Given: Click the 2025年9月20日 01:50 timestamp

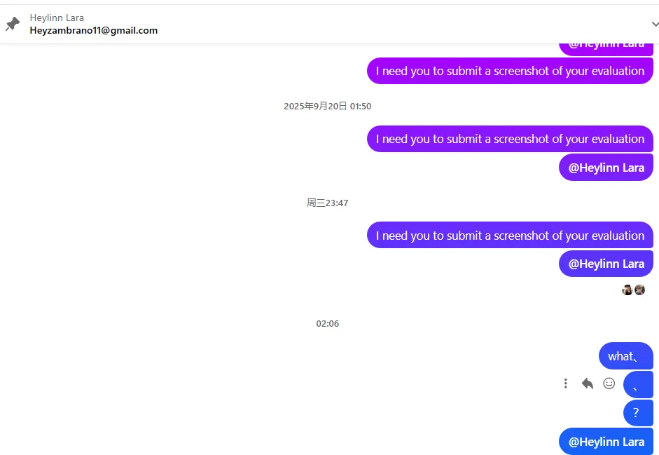Looking at the screenshot, I should pyautogui.click(x=327, y=106).
